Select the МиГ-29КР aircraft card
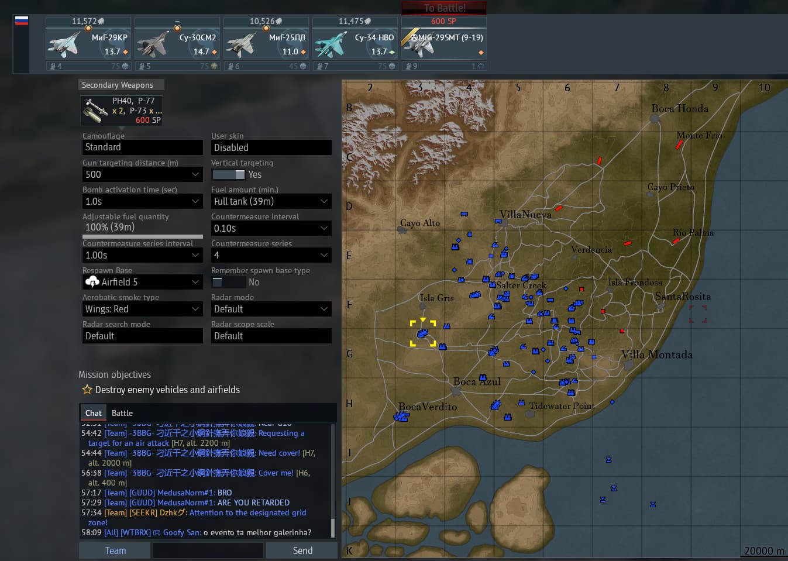Image resolution: width=788 pixels, height=561 pixels. (88, 43)
